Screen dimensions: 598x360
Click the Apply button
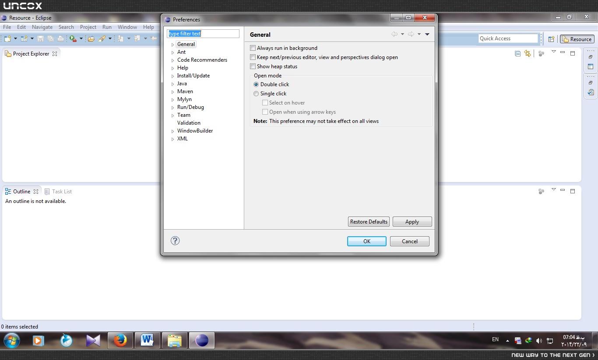(x=412, y=222)
